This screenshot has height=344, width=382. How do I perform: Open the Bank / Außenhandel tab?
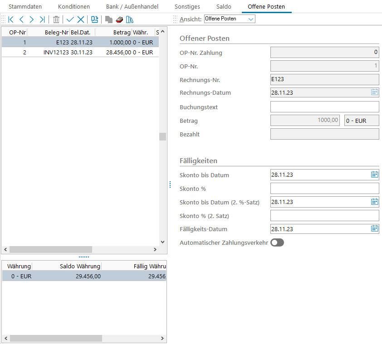(x=132, y=7)
